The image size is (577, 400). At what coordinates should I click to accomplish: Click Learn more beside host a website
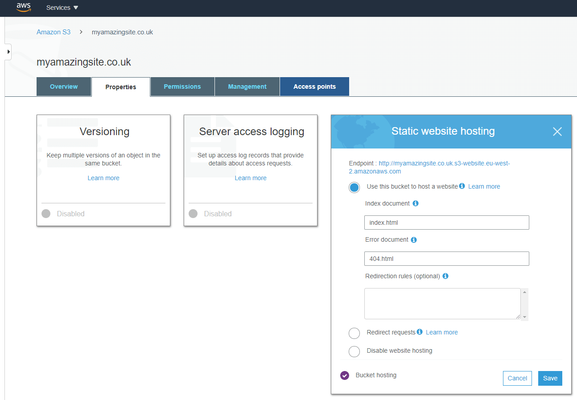[484, 186]
